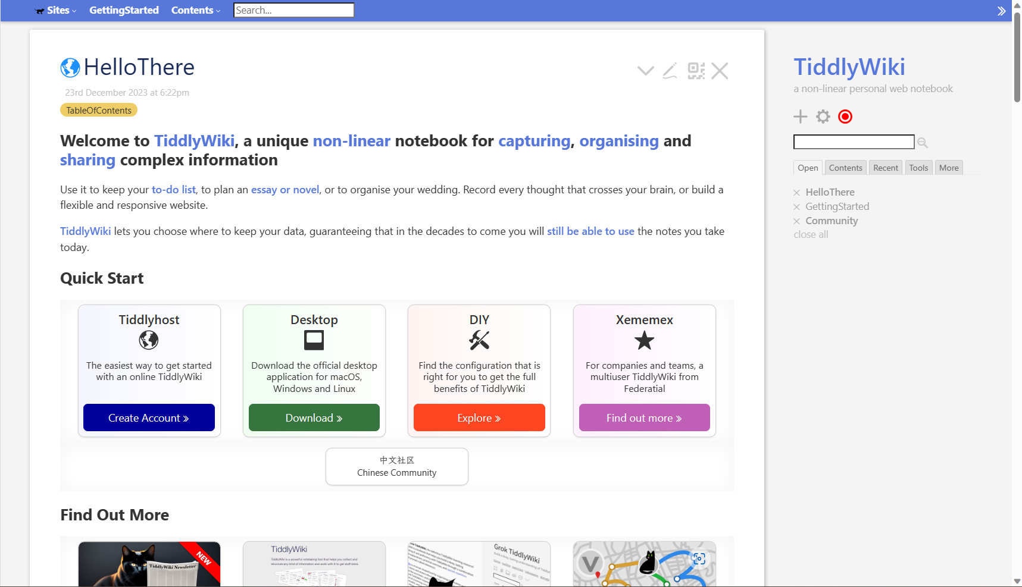
Task: Open the Grok TiddlyWiki thumbnail
Action: click(x=479, y=564)
